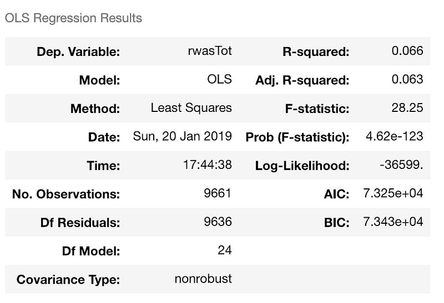The image size is (444, 303).
Task: Click the Least Squares method value
Action: pos(191,108)
